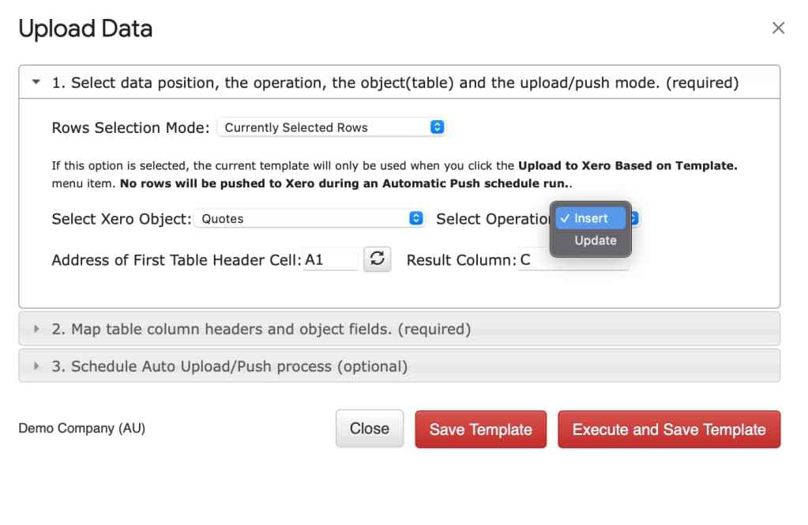Choose Update from the operation menu

[596, 240]
